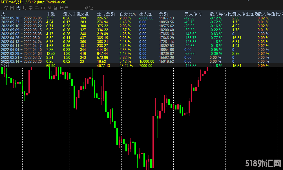Click the 最大浮亏 column header
283x170 pixels.
193,14
